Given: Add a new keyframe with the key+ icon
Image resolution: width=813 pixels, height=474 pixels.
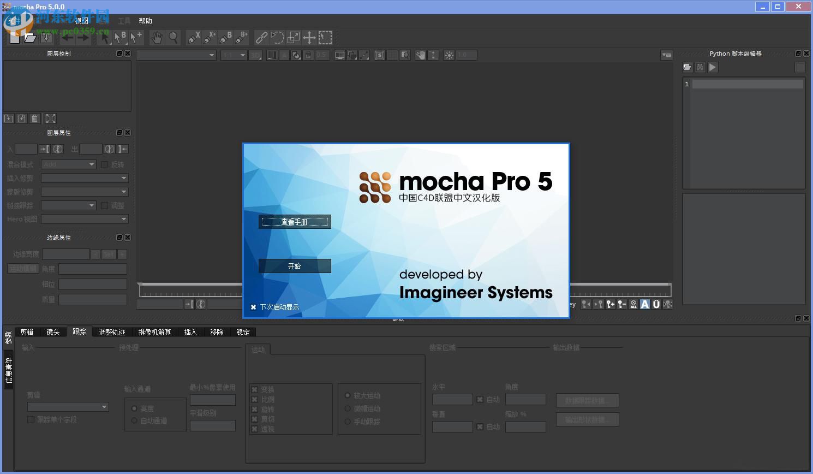Looking at the screenshot, I should coord(610,304).
